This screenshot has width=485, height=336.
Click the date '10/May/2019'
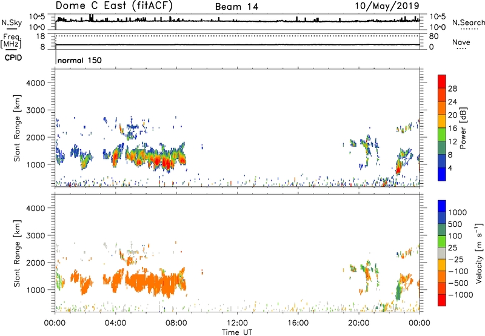tap(387, 6)
